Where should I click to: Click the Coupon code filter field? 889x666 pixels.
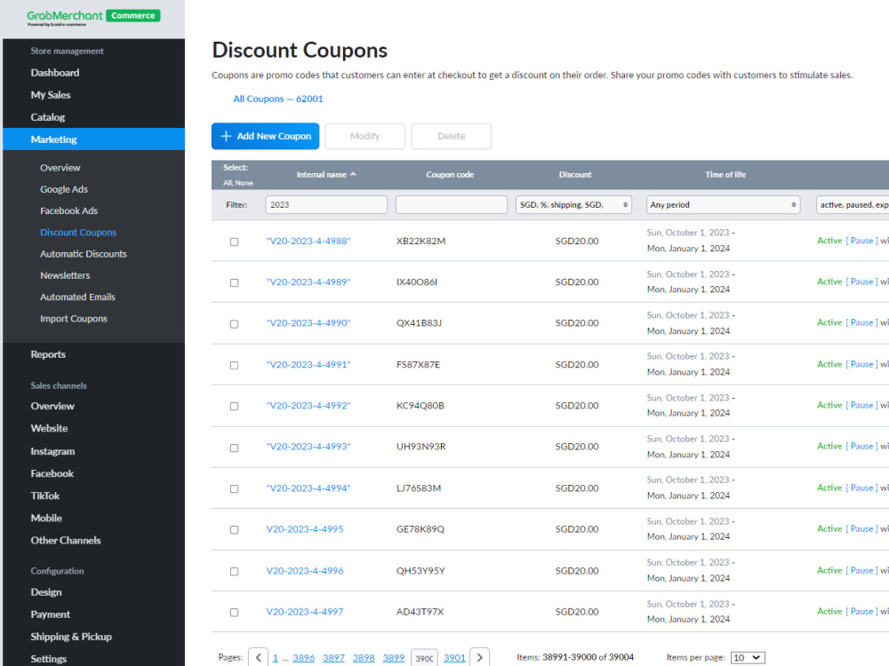452,204
